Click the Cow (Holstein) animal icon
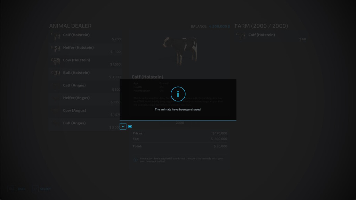This screenshot has width=356, height=200. pyautogui.click(x=56, y=61)
